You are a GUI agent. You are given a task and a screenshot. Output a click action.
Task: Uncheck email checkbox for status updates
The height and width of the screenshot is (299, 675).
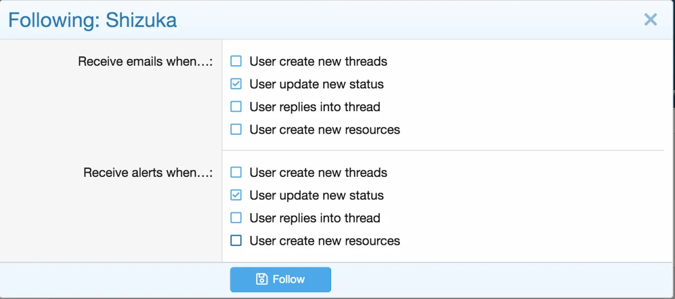[236, 84]
